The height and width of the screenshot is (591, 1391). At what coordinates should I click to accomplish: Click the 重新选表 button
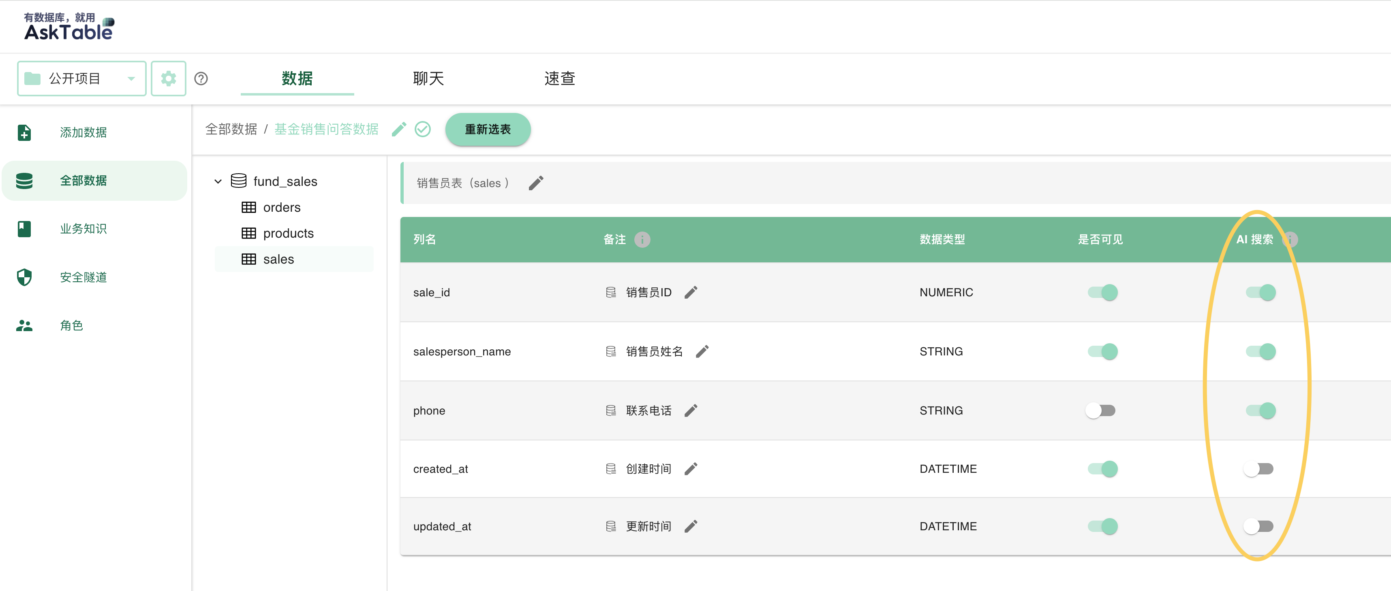pyautogui.click(x=488, y=130)
